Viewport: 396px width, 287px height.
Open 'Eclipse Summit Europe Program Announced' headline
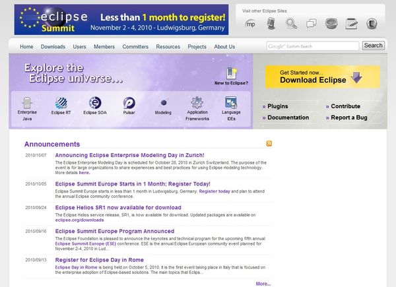tap(115, 231)
